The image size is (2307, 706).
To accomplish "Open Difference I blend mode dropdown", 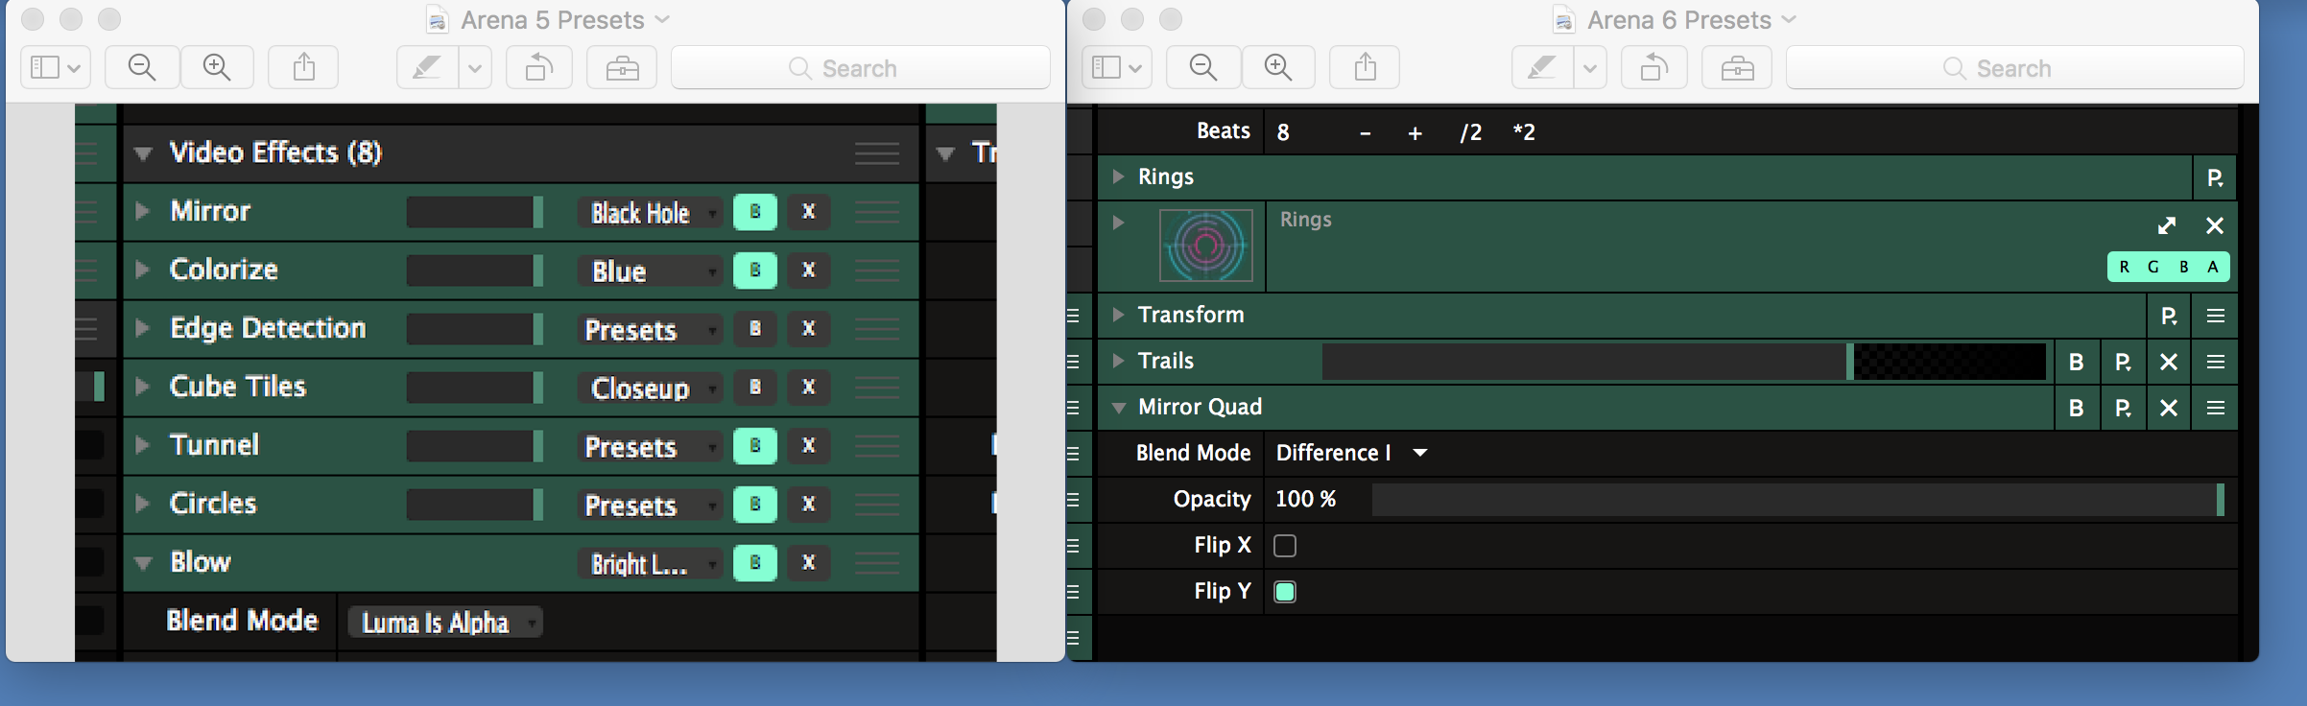I will click(x=1349, y=453).
